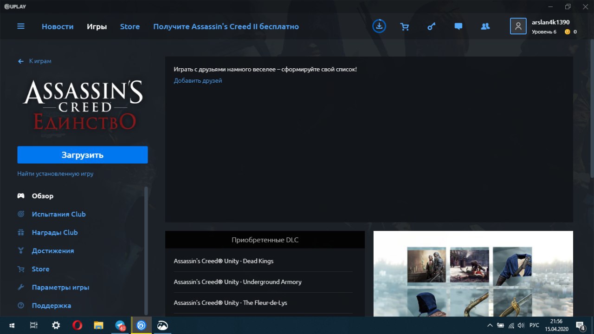
Task: Click the gamepad icon beside Обзор
Action: pyautogui.click(x=21, y=196)
